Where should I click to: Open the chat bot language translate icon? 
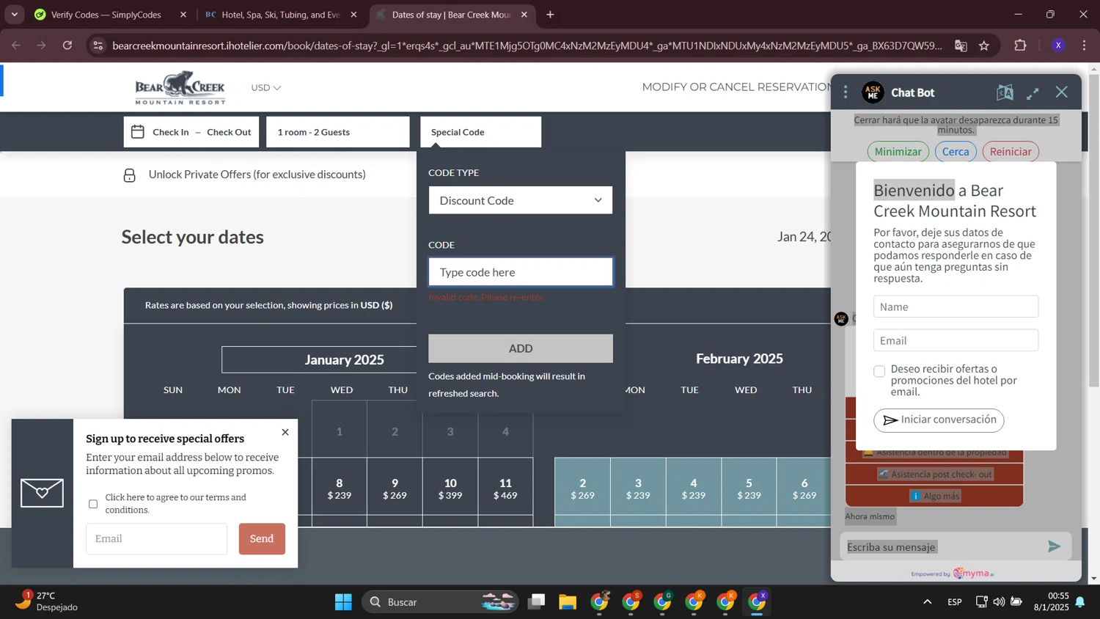coord(1005,92)
